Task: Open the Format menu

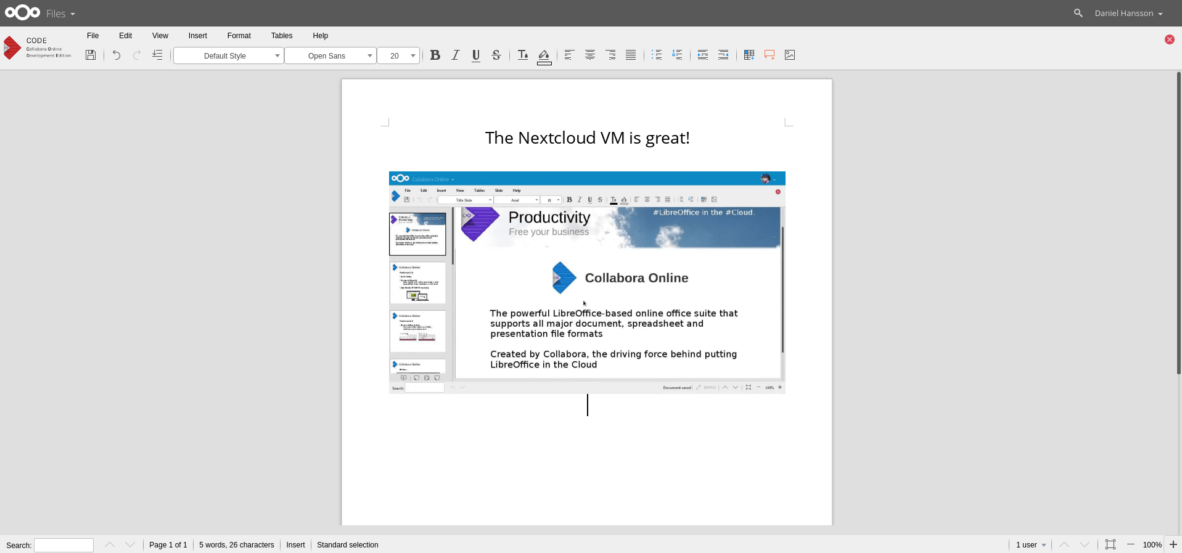Action: [x=239, y=36]
